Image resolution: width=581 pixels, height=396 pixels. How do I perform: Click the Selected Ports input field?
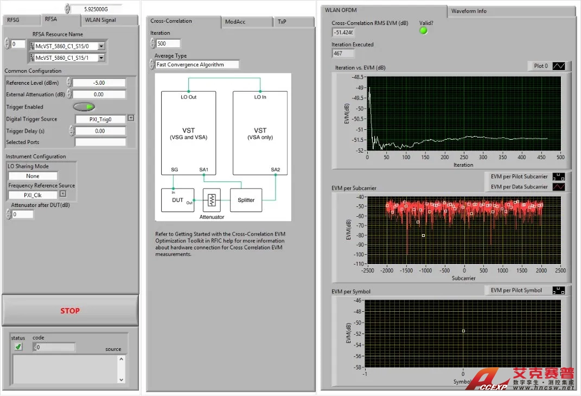tap(100, 142)
